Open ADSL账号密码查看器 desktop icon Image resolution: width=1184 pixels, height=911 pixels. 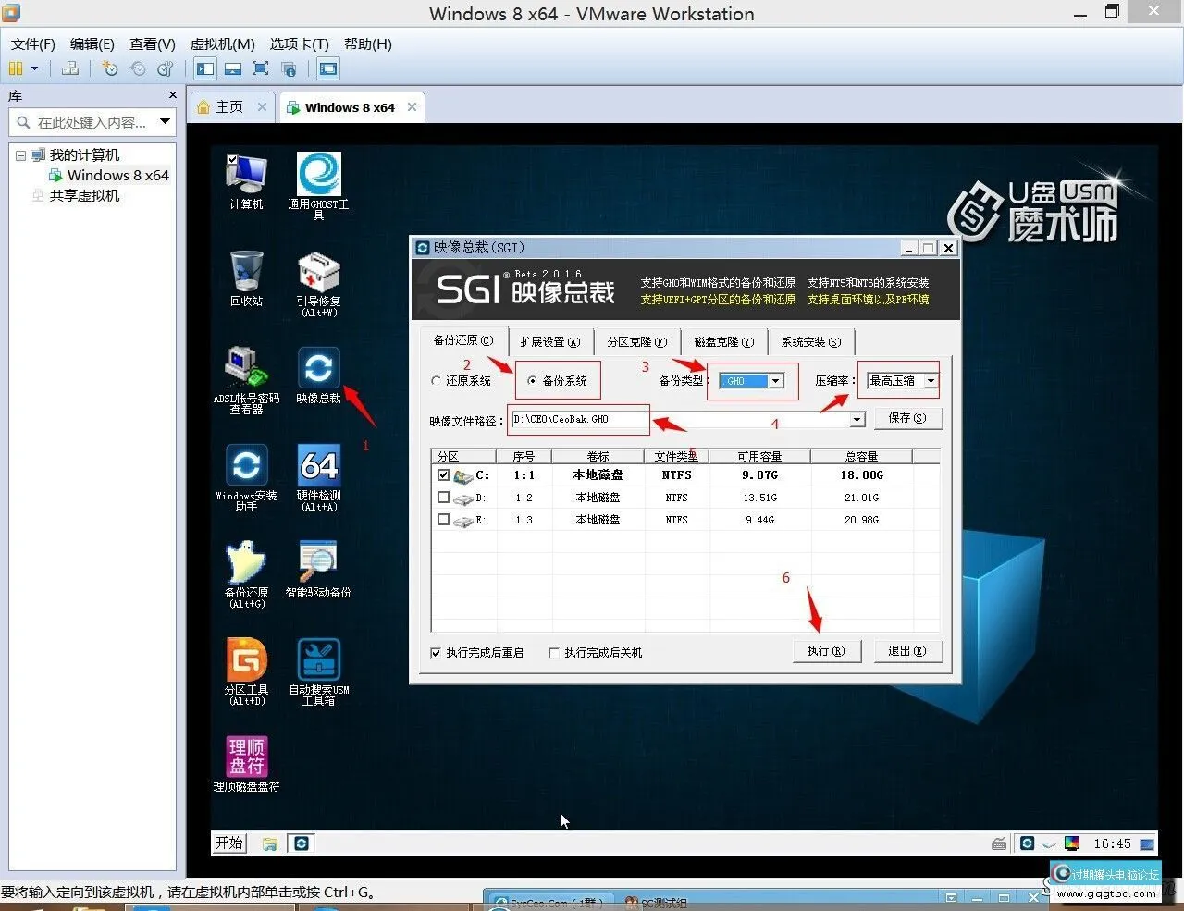246,369
